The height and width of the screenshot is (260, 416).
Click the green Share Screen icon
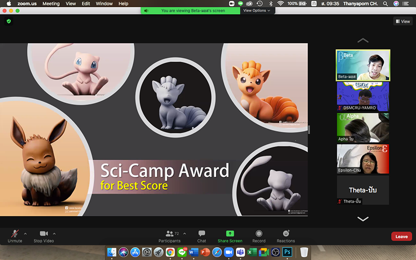230,233
